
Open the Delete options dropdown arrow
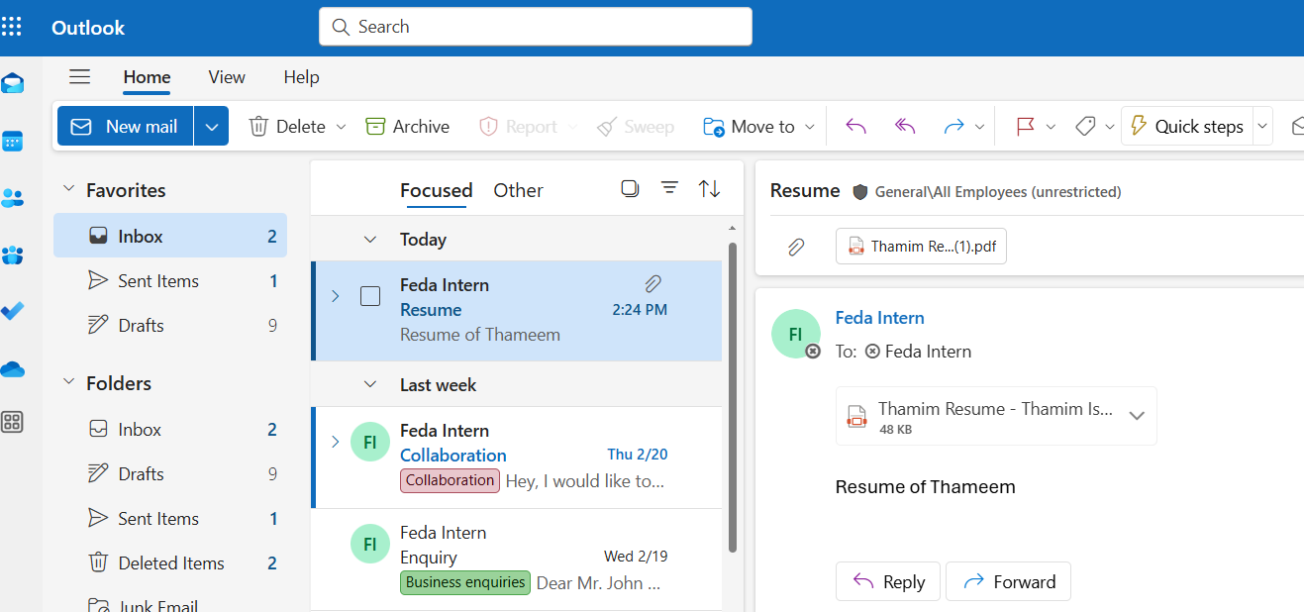[x=341, y=126]
